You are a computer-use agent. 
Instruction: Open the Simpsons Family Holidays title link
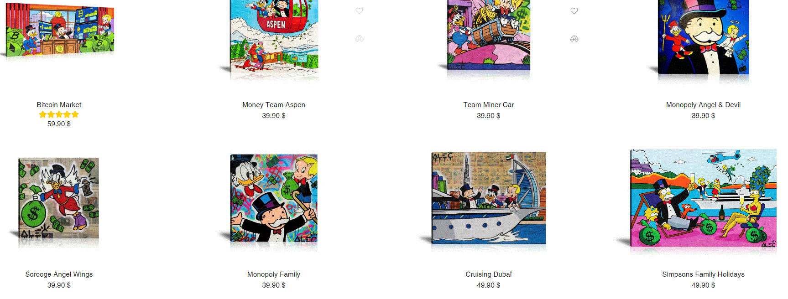point(703,274)
